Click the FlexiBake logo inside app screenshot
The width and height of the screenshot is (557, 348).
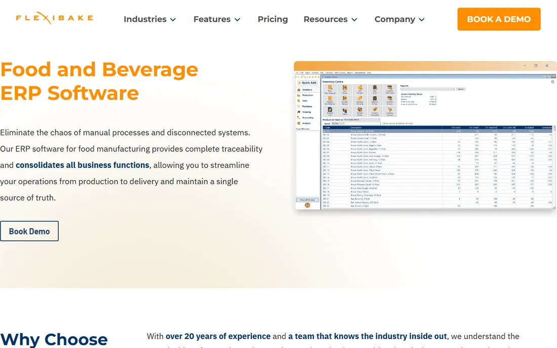click(307, 76)
